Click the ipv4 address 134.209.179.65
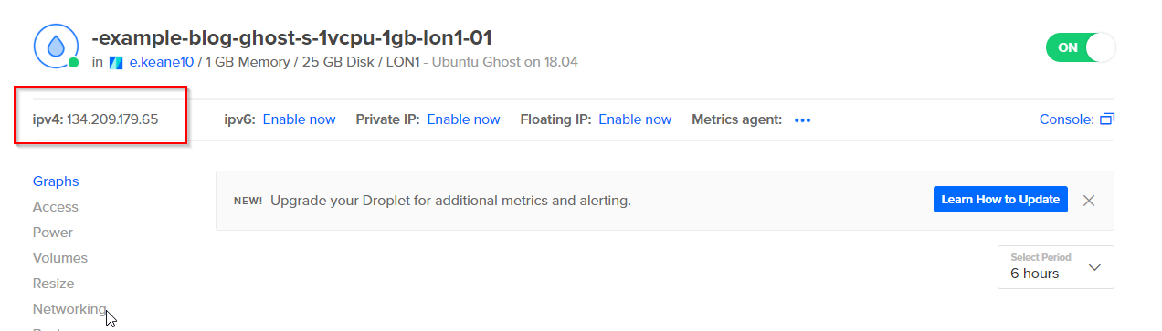 click(112, 119)
